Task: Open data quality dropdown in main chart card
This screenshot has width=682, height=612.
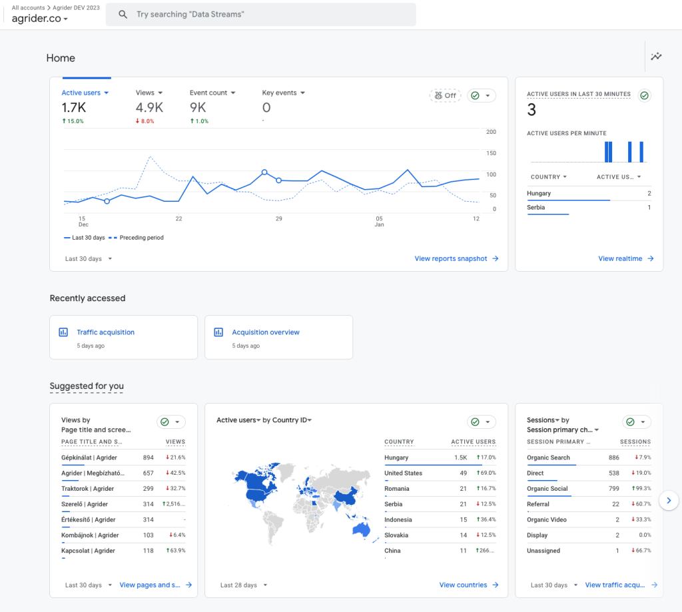Action: point(482,95)
